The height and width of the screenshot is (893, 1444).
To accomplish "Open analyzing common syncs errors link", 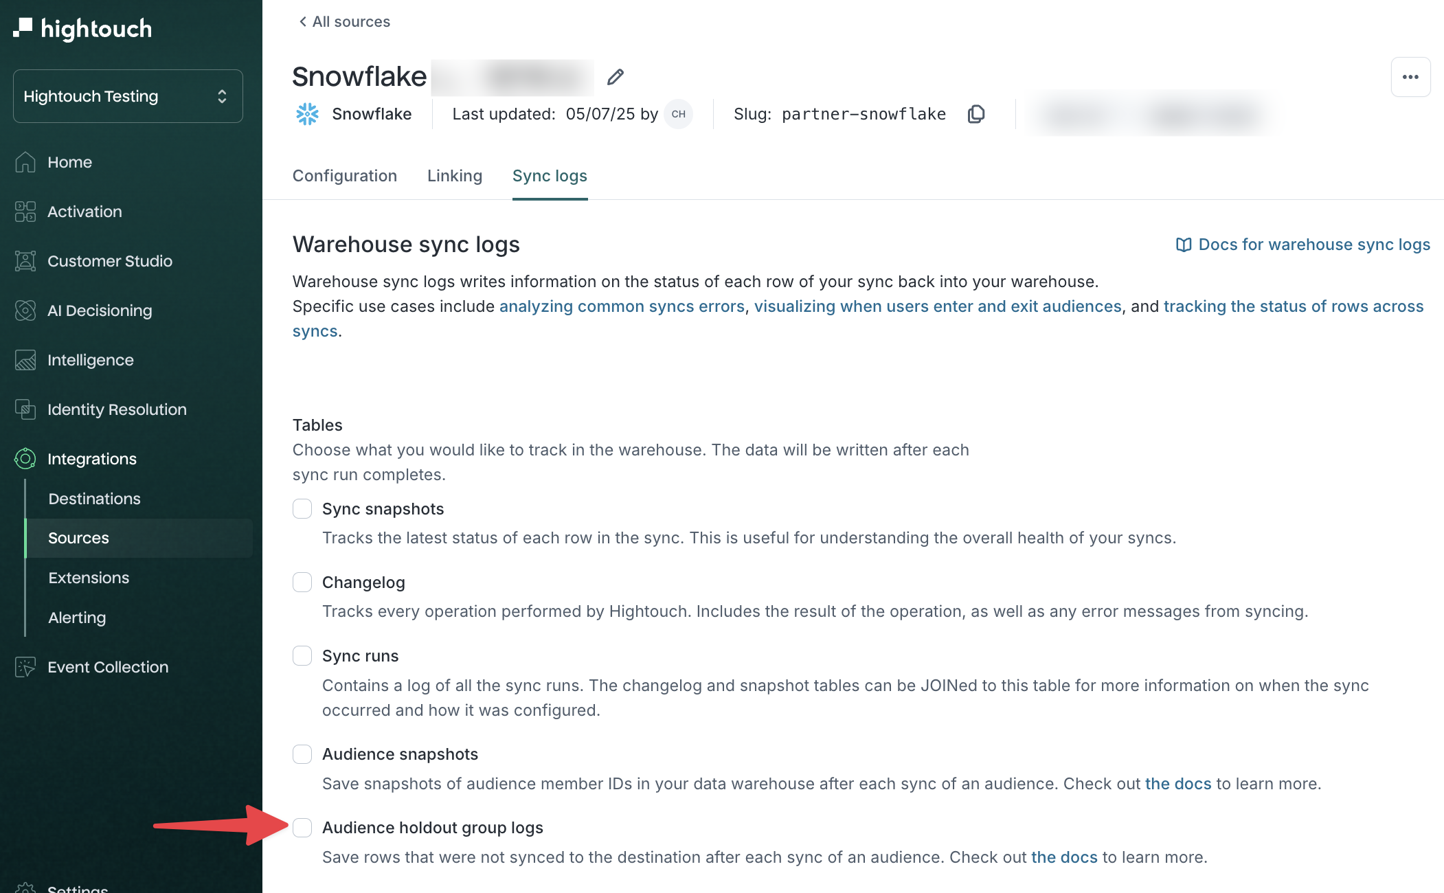I will tap(622, 306).
